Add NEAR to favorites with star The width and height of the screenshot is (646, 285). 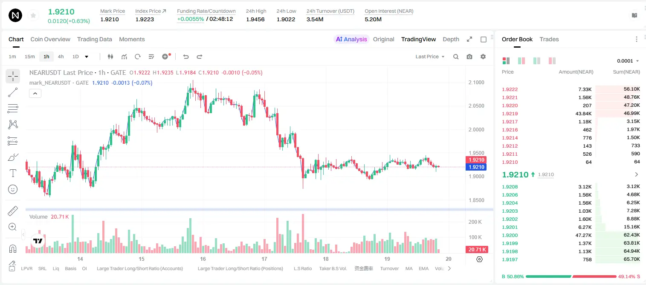click(33, 16)
